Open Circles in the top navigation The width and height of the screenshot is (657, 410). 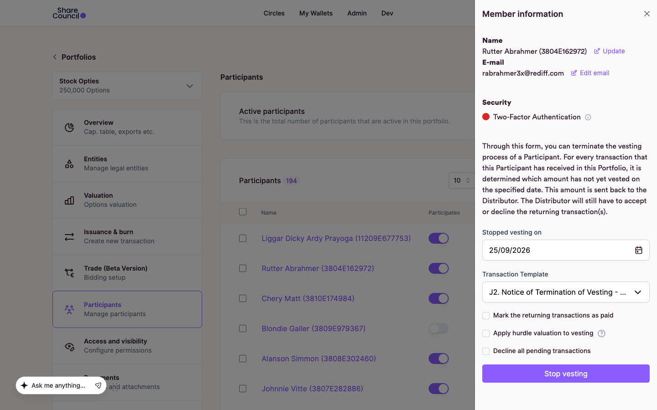pos(274,13)
